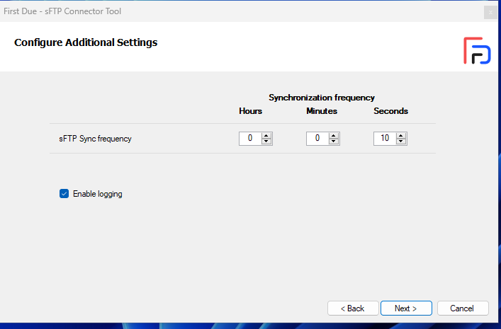Increase the Hours sync value
Image resolution: width=501 pixels, height=329 pixels.
(x=266, y=136)
